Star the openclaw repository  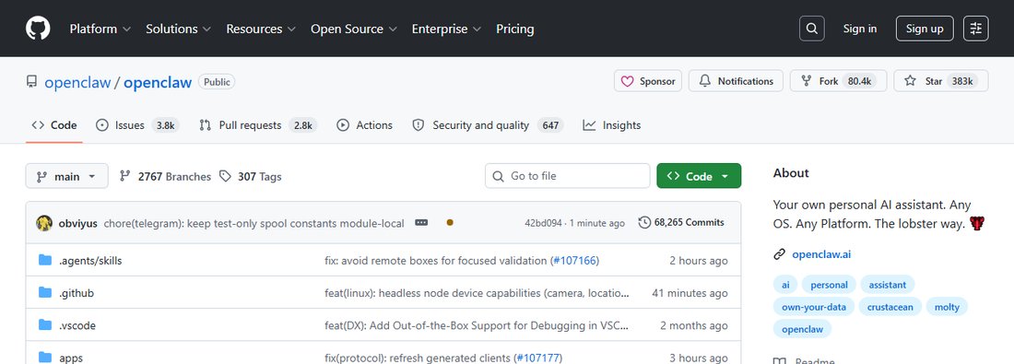pyautogui.click(x=941, y=81)
